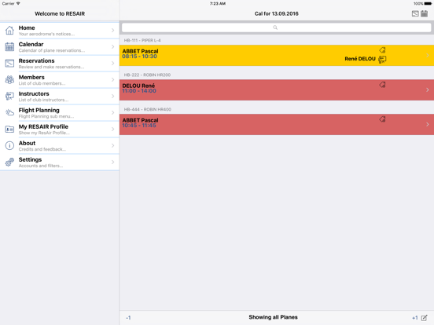Expand About row chevron
This screenshot has width=434, height=325.
tap(112, 146)
